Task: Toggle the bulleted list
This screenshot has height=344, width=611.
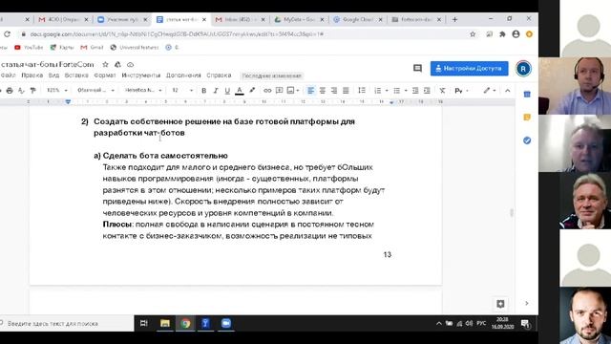Action: tap(397, 91)
